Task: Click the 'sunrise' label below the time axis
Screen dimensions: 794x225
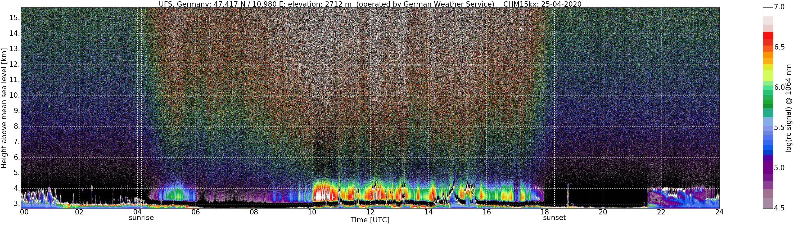Action: (141, 218)
